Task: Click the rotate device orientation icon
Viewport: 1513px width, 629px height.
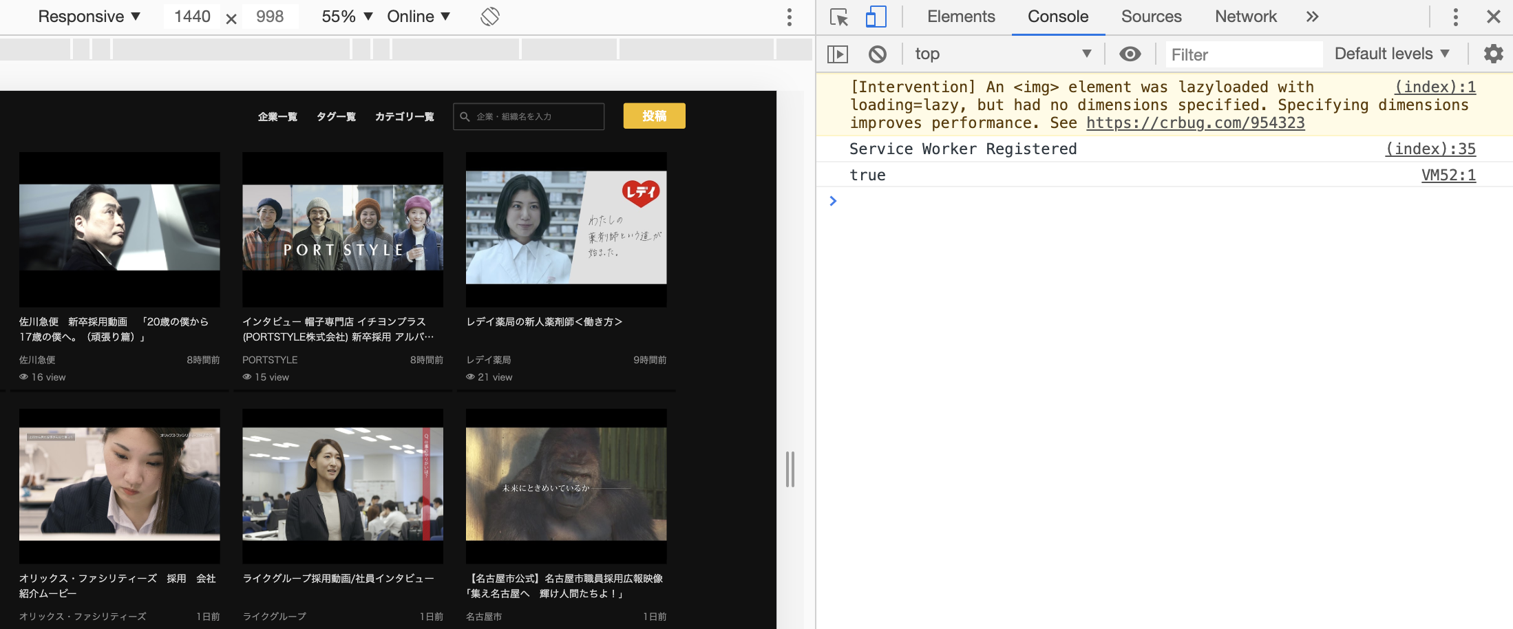Action: pos(489,17)
